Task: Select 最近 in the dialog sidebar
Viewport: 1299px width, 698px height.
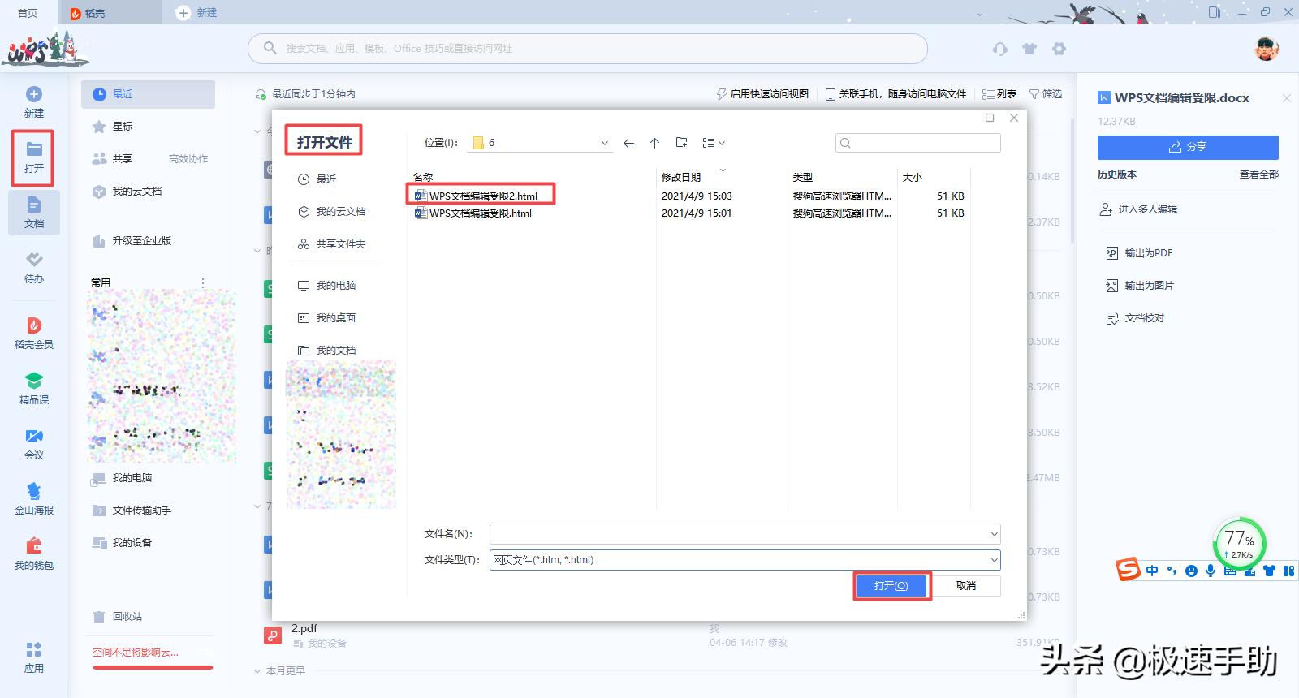Action: pyautogui.click(x=317, y=179)
